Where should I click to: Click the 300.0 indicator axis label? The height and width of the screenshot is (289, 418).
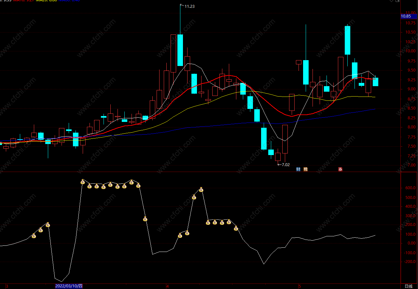click(410, 216)
